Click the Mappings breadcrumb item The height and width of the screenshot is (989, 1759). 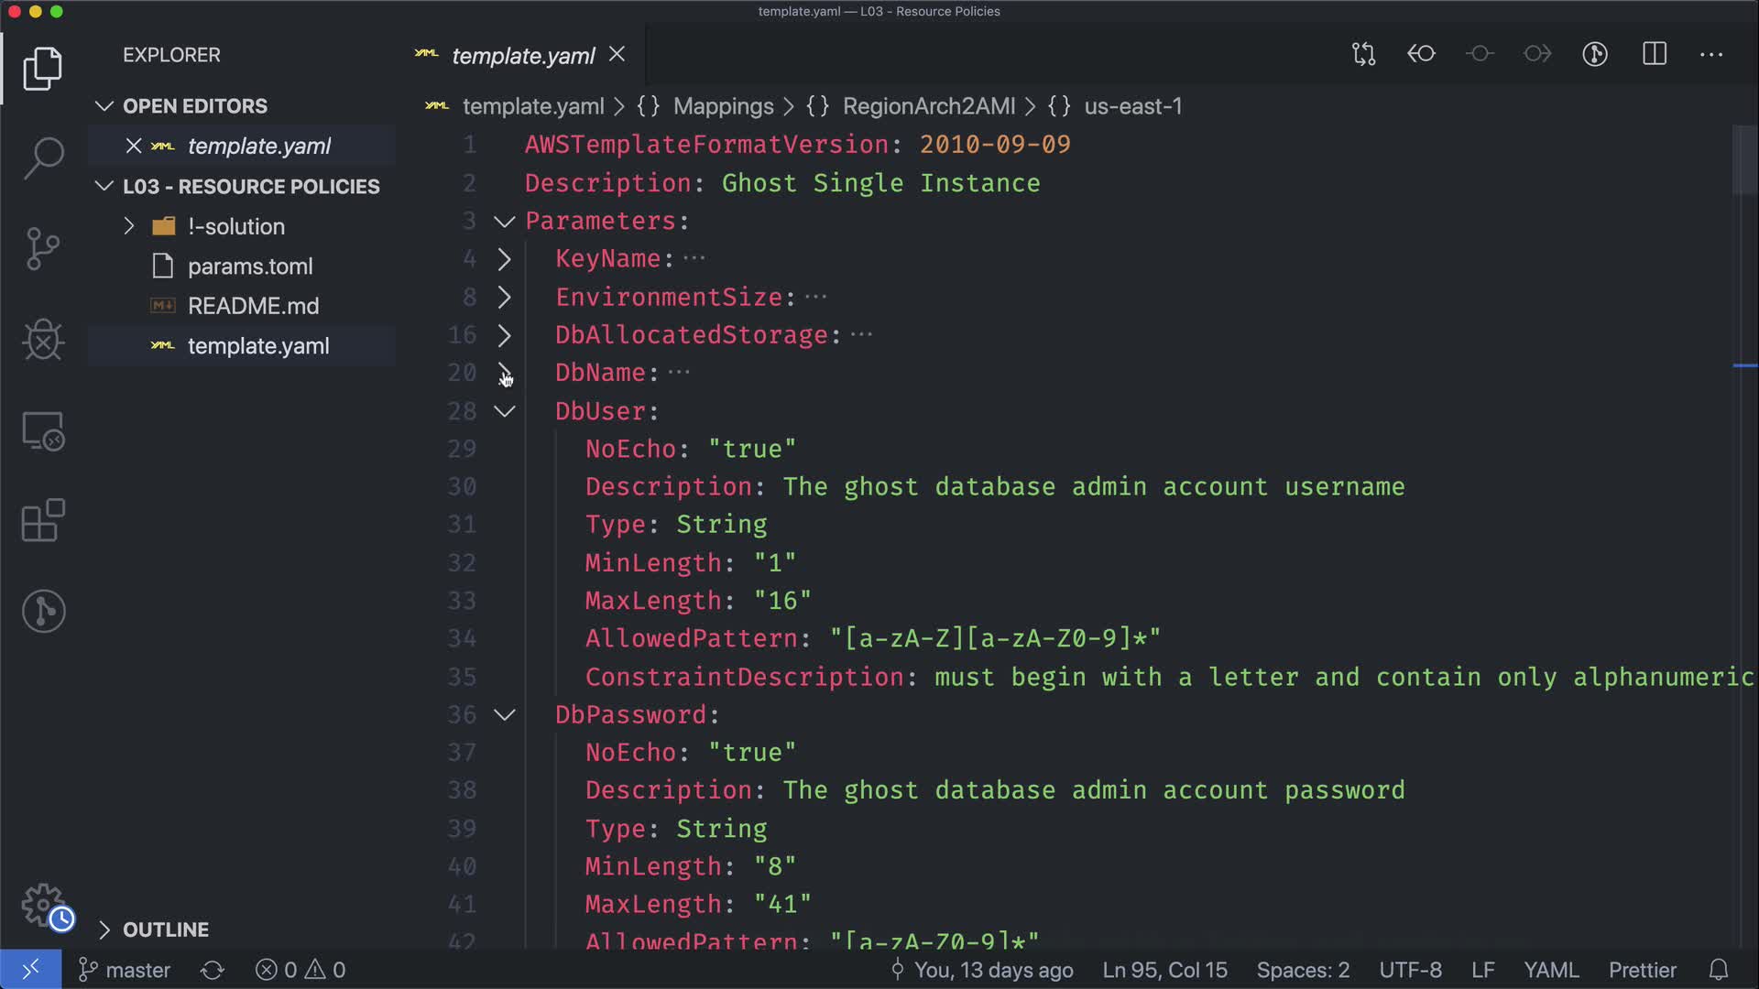(x=723, y=106)
